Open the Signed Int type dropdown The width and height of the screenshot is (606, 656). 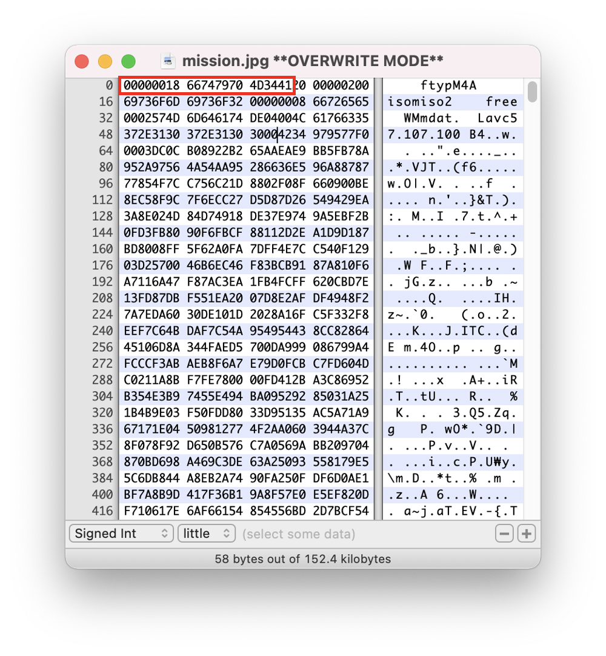point(121,534)
